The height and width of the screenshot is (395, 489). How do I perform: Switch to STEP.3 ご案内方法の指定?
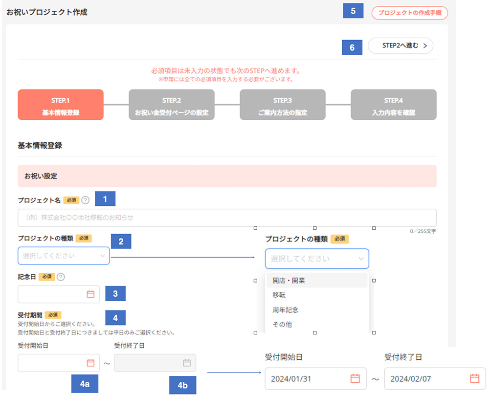pyautogui.click(x=282, y=105)
